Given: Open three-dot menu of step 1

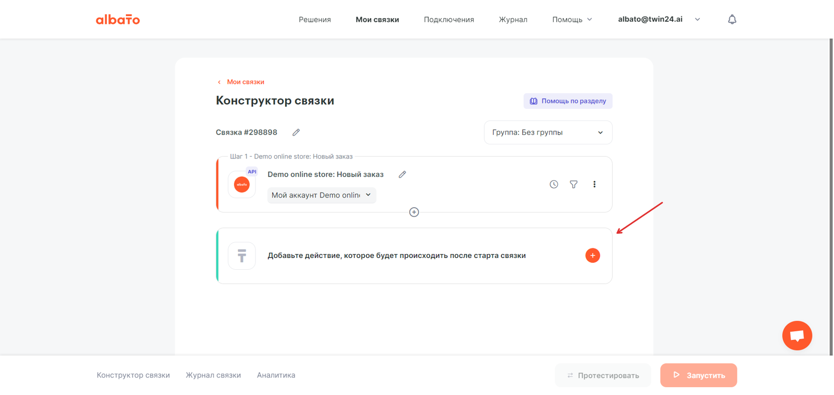Looking at the screenshot, I should 594,184.
